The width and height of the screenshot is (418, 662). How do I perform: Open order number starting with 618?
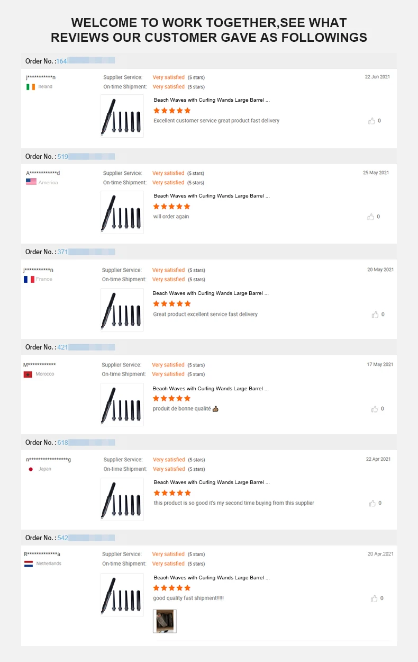62,442
